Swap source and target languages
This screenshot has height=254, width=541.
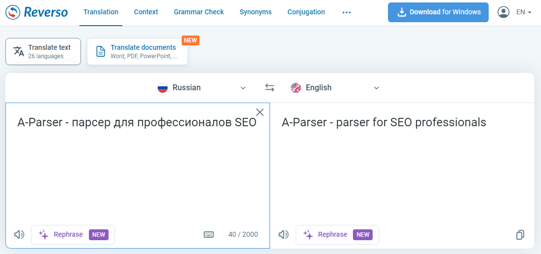click(270, 88)
